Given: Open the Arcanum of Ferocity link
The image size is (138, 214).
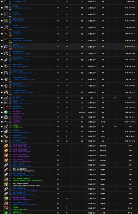Looking at the screenshot, I should [20, 209].
